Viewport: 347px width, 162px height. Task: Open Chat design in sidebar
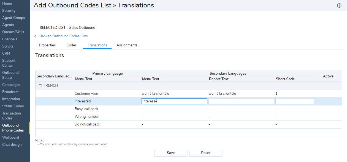coord(12,145)
